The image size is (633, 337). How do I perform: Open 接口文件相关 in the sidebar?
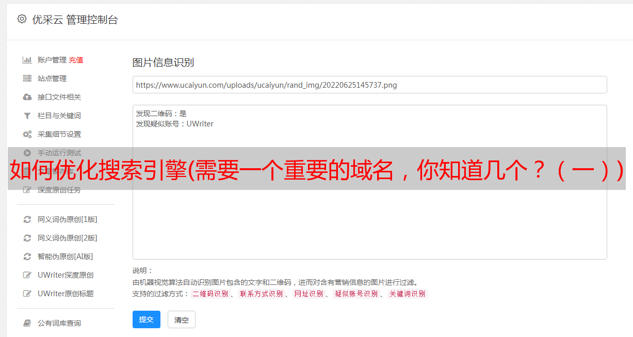click(59, 97)
